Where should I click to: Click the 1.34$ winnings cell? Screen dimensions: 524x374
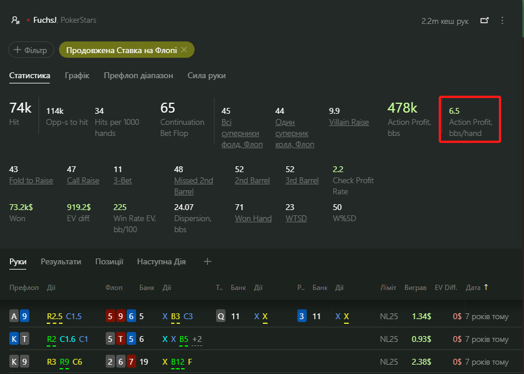[421, 316]
